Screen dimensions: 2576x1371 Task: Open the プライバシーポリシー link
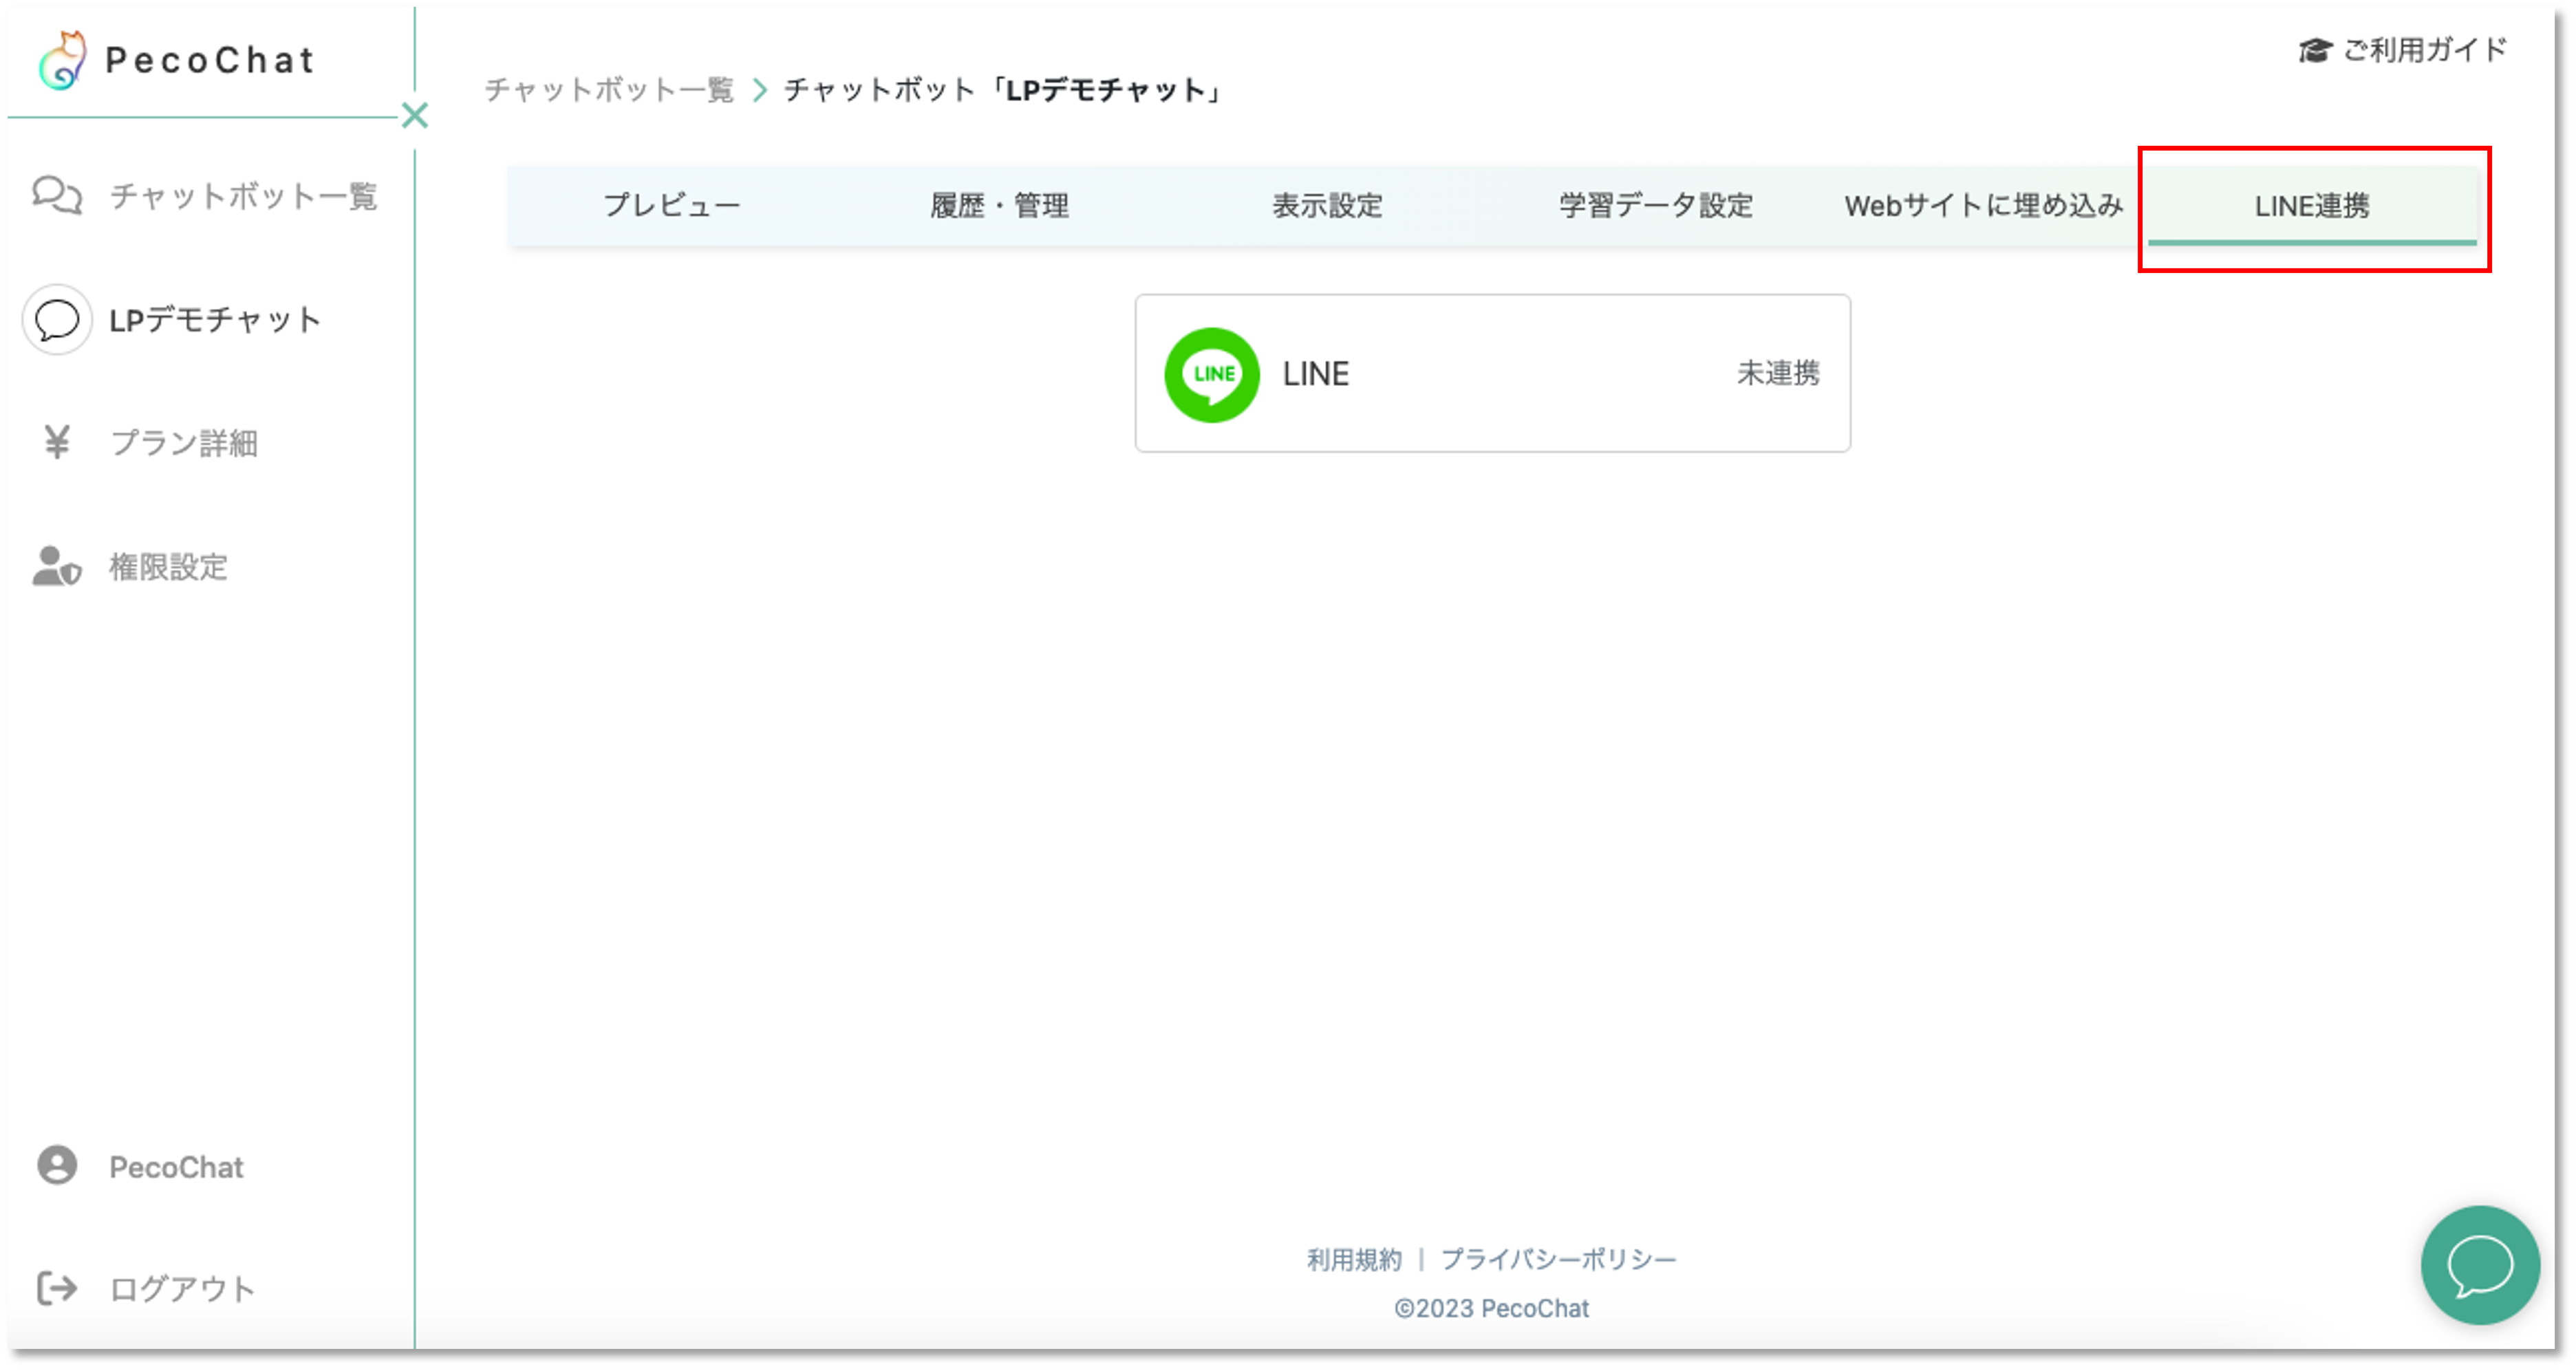coord(1558,1260)
